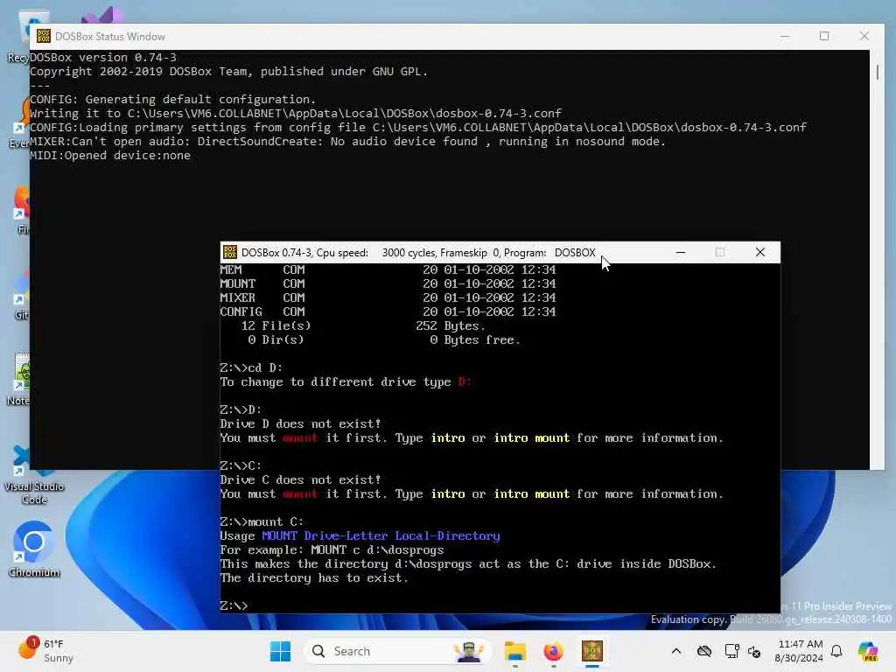Click the DOSBox icon in the emulator title bar
Screen dimensions: 896x672
tap(230, 252)
